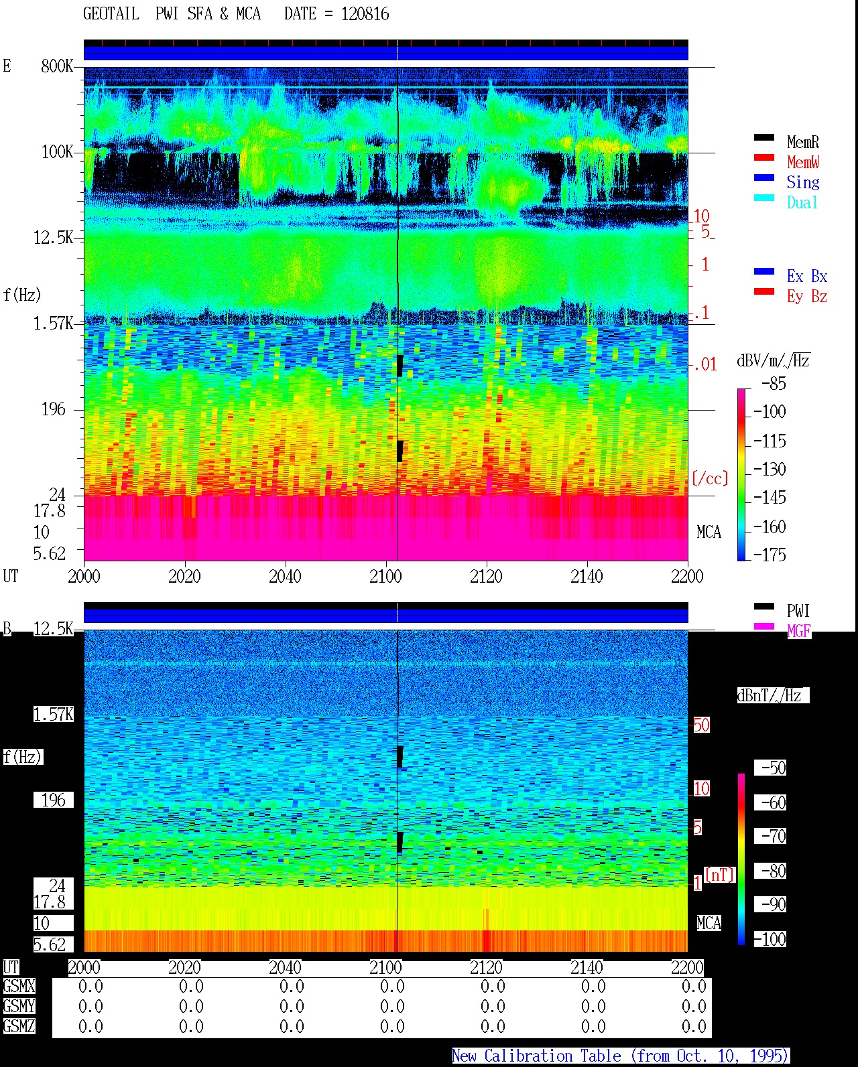This screenshot has width=858, height=1067.
Task: Click the blue Ex Bx legend swatch
Action: [x=763, y=271]
